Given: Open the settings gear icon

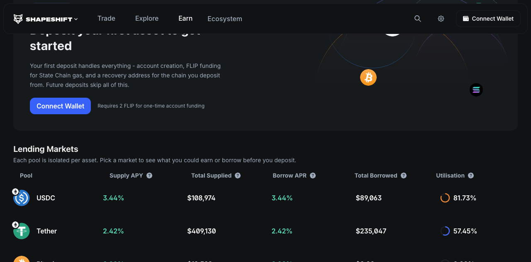Looking at the screenshot, I should coord(441,19).
